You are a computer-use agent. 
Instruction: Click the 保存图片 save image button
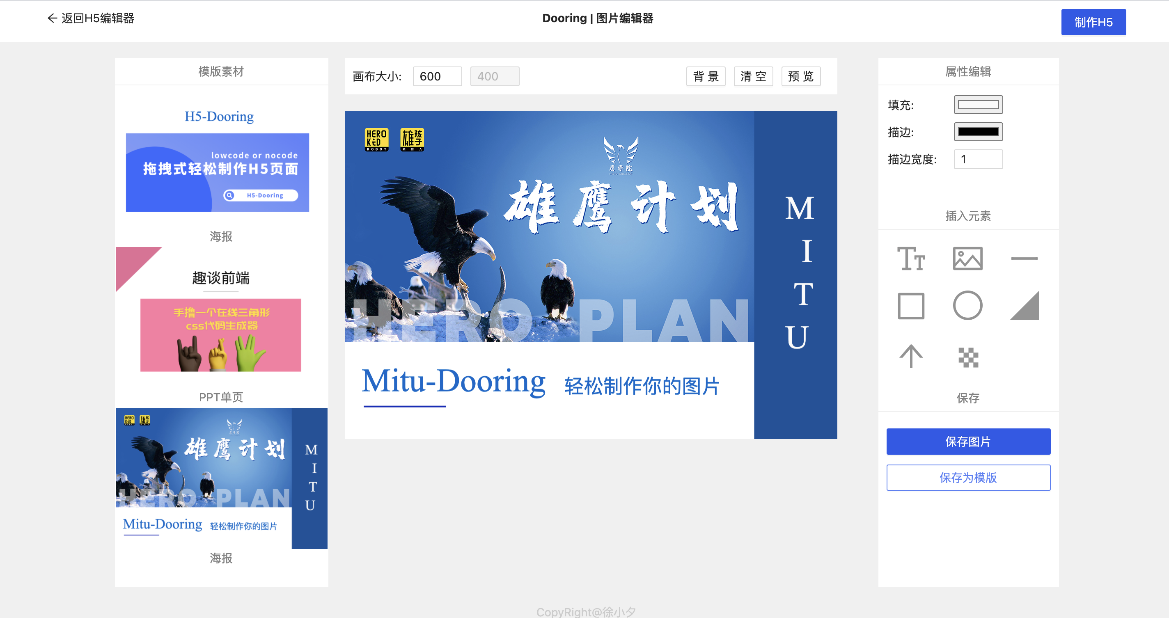pyautogui.click(x=968, y=442)
